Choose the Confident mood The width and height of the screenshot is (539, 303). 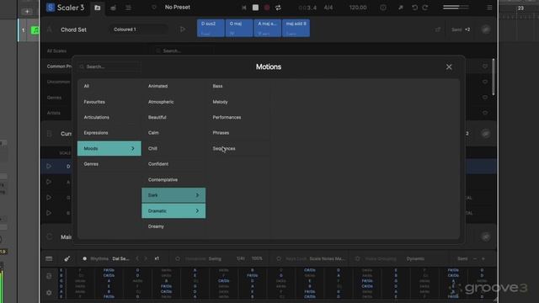[173, 164]
